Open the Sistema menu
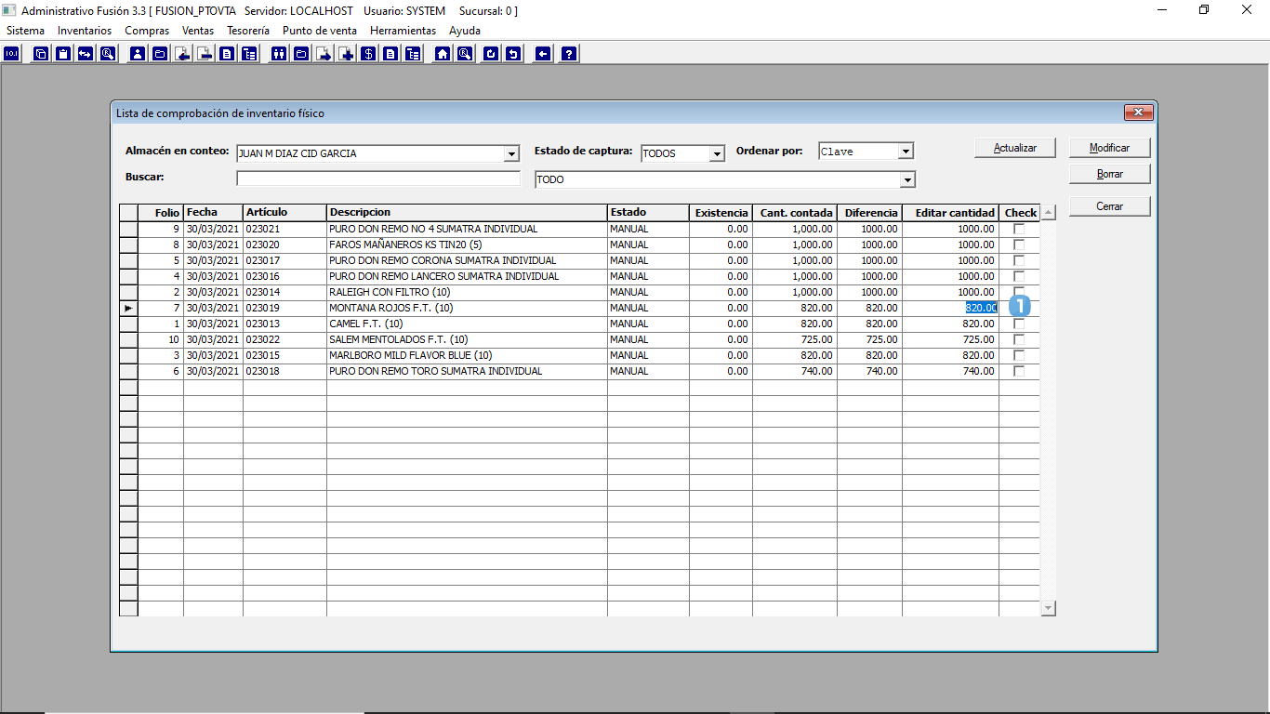The height and width of the screenshot is (714, 1270). click(x=26, y=31)
